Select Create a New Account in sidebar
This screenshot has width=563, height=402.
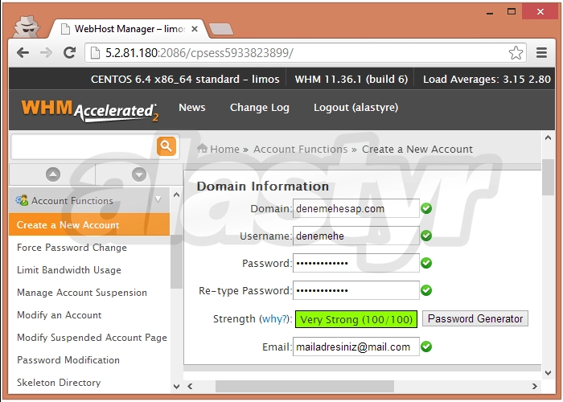89,224
